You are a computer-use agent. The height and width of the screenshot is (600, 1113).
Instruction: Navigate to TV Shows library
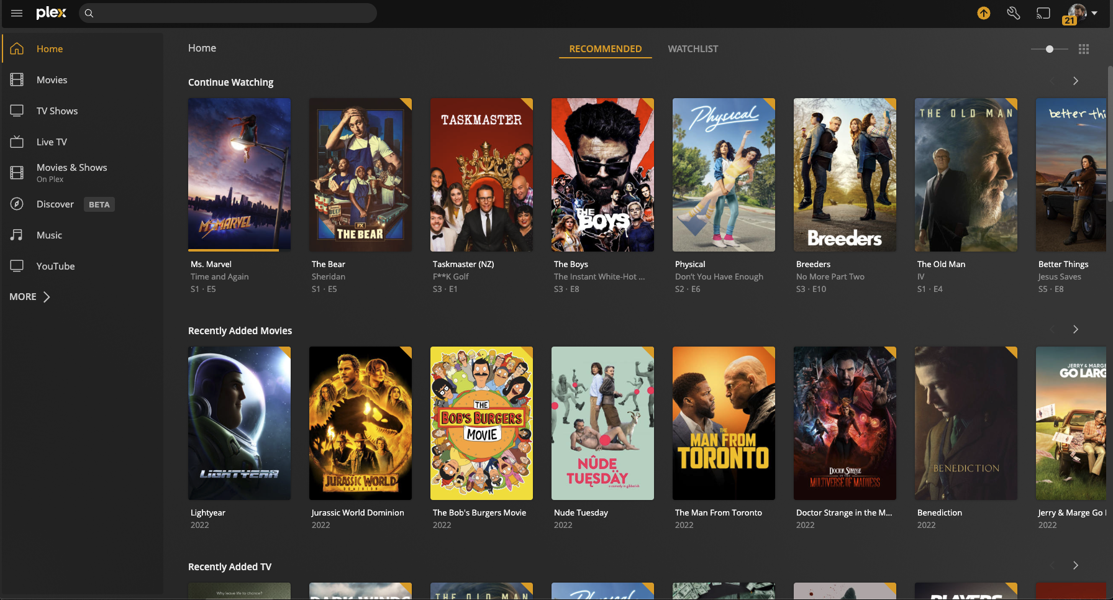pos(57,111)
